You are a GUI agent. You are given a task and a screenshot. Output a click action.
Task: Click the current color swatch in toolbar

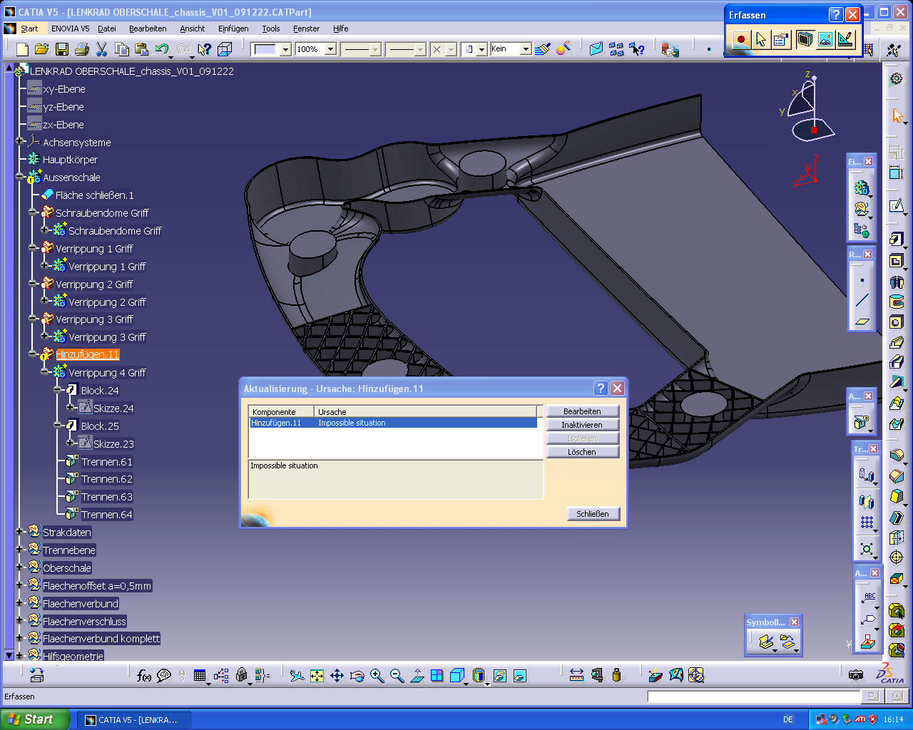[x=265, y=49]
